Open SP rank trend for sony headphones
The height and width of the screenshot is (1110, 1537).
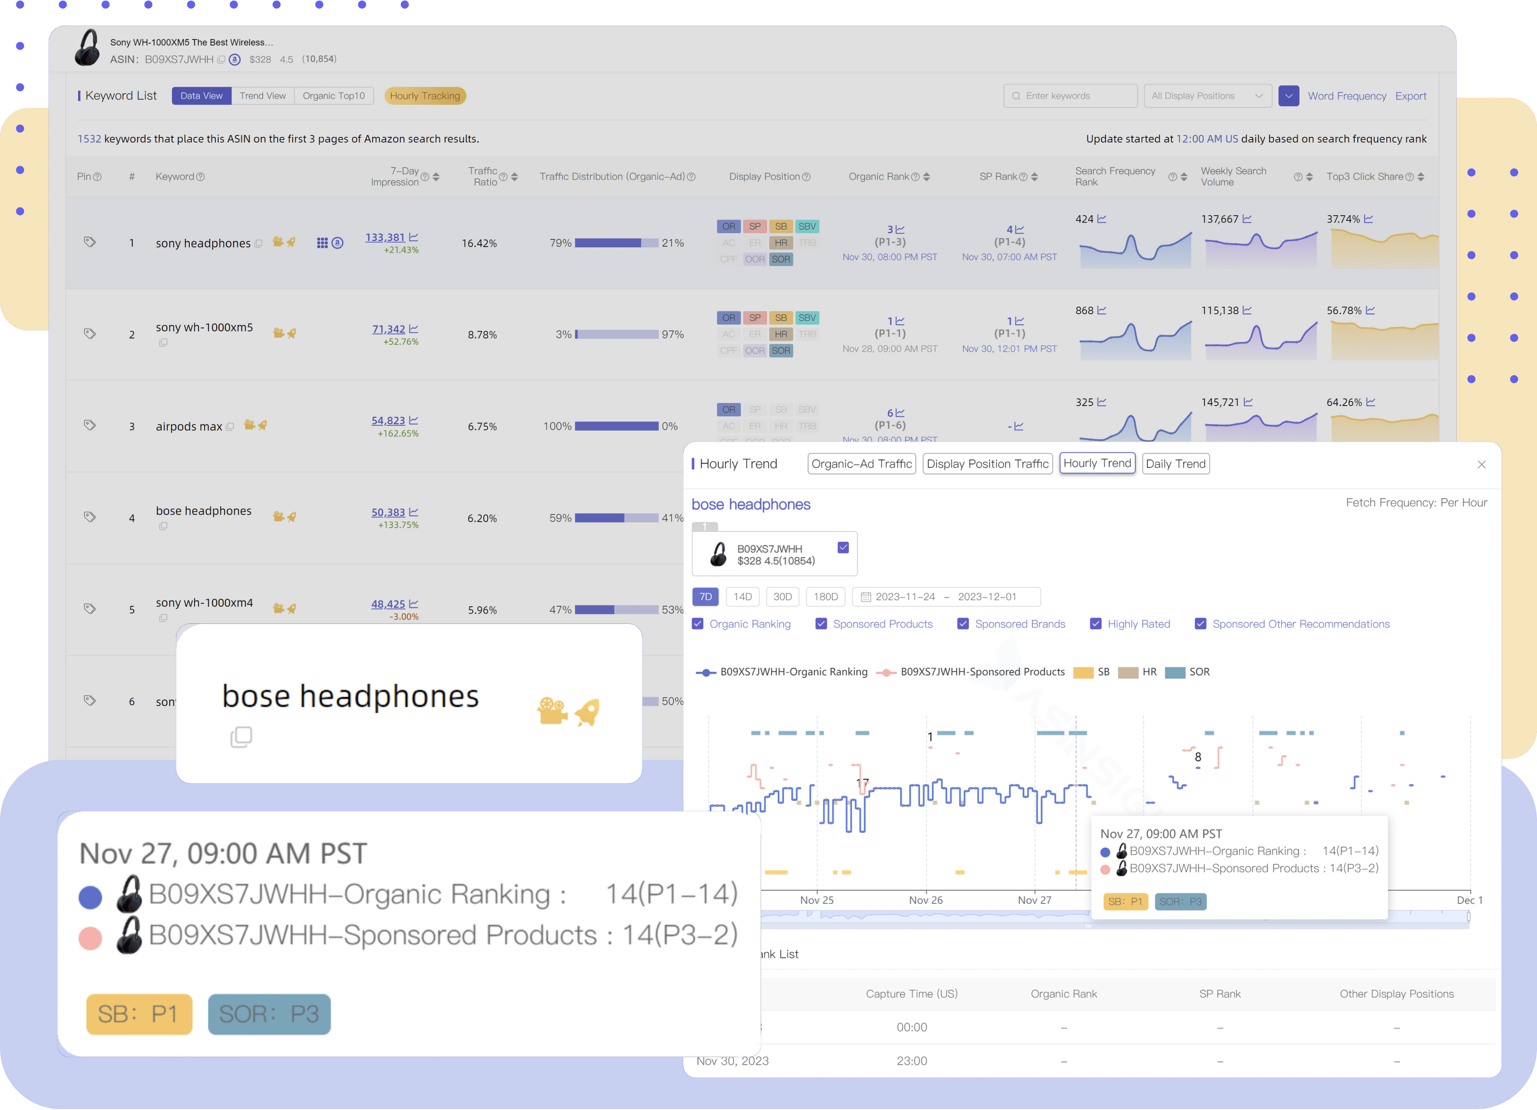coord(1019,230)
